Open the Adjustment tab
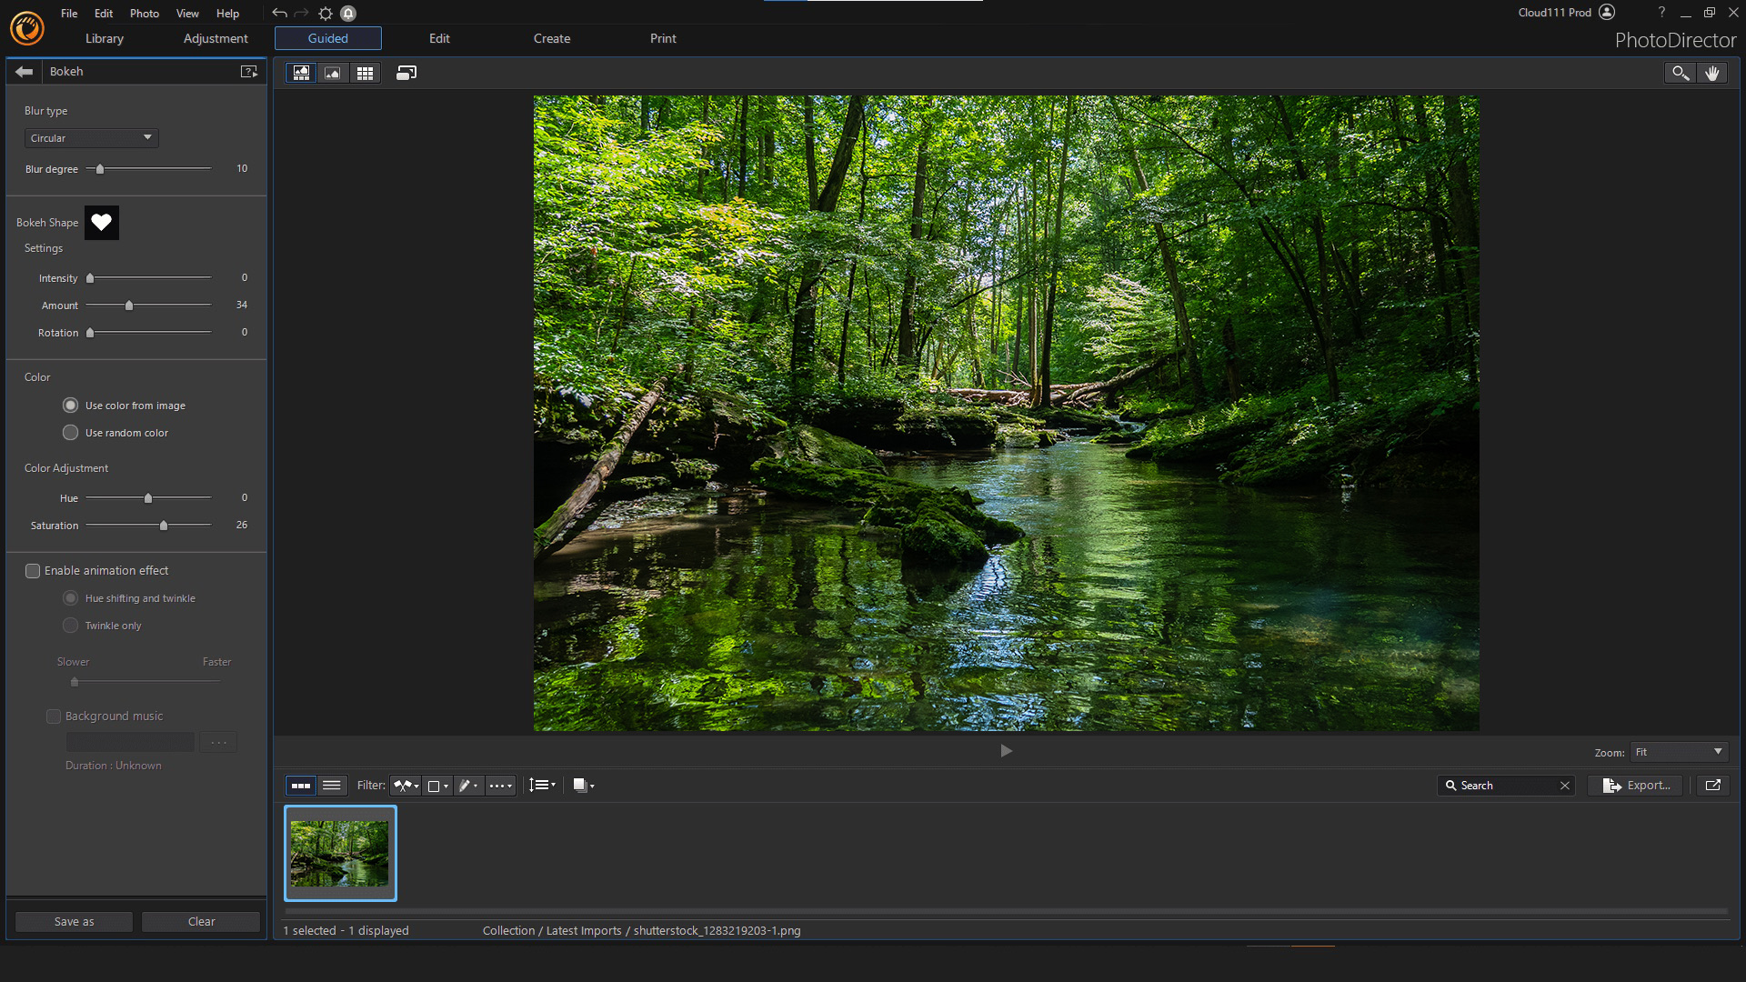 [216, 38]
